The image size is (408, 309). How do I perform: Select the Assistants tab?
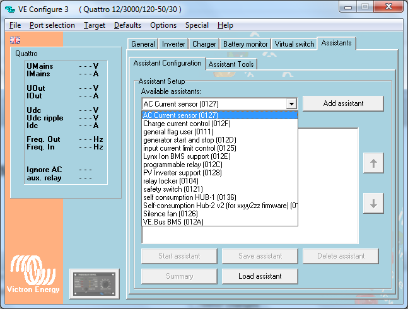click(336, 43)
